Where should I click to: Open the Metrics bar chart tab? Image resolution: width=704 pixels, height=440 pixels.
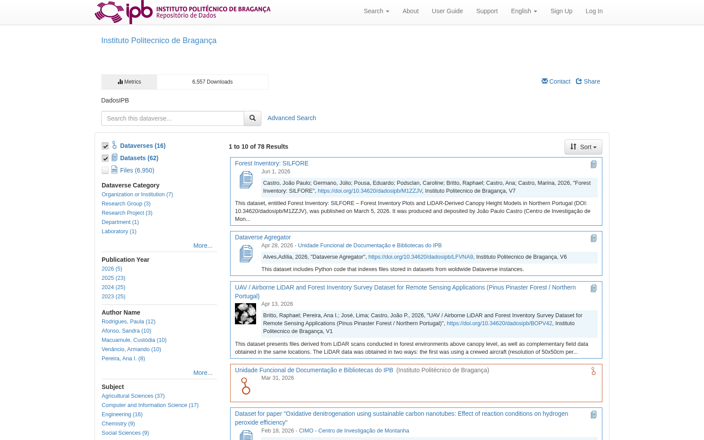point(129,82)
